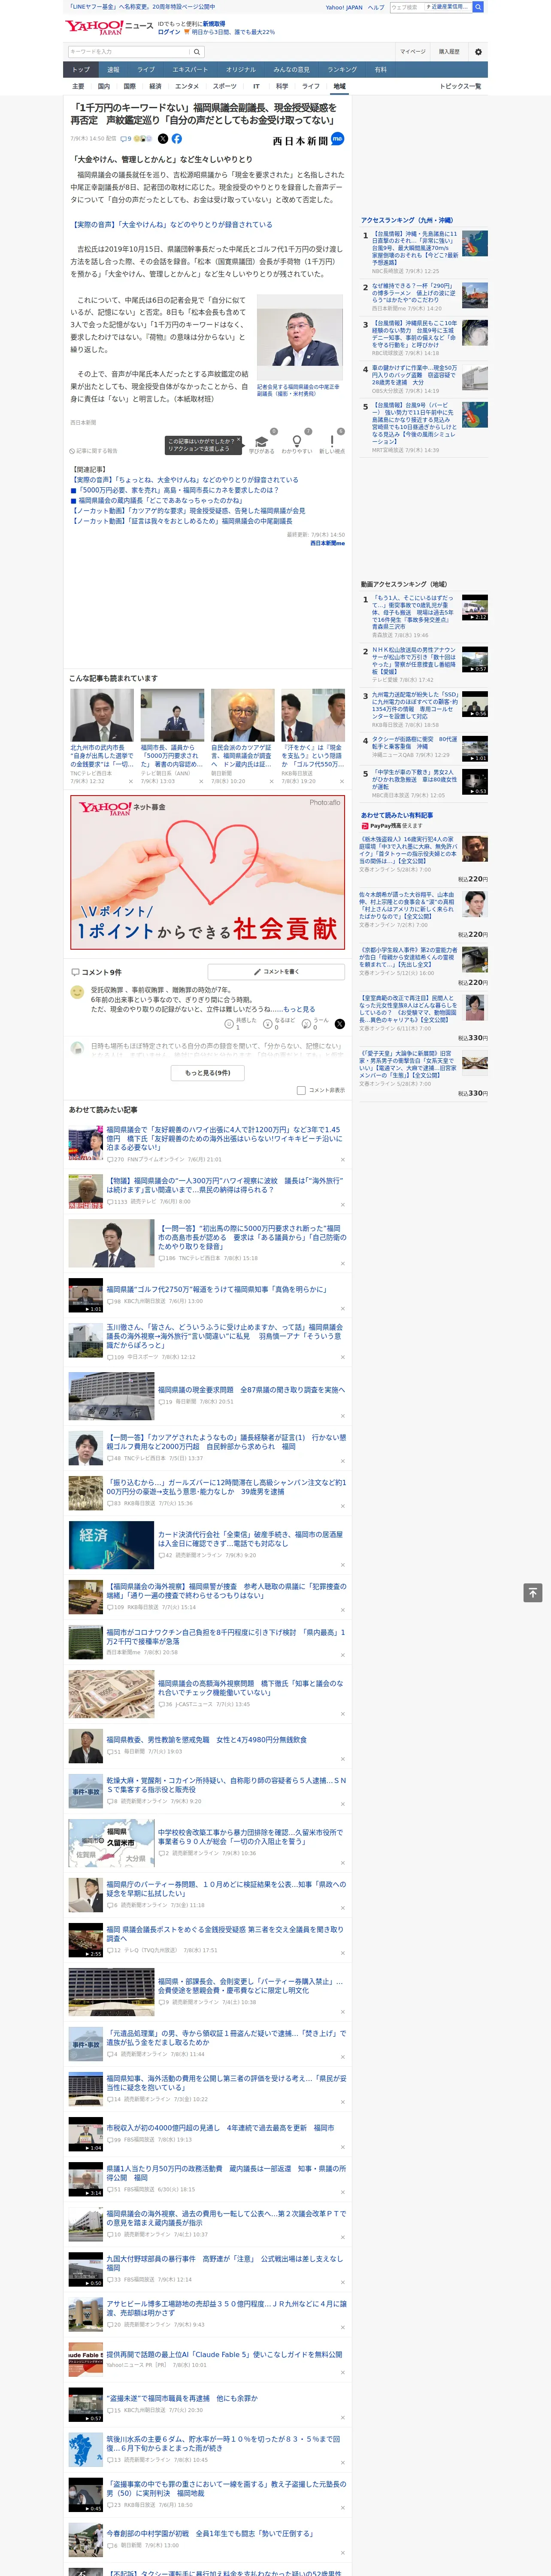The image size is (551, 2576).
Task: Click the トピックス一覧 link
Action: tap(460, 86)
